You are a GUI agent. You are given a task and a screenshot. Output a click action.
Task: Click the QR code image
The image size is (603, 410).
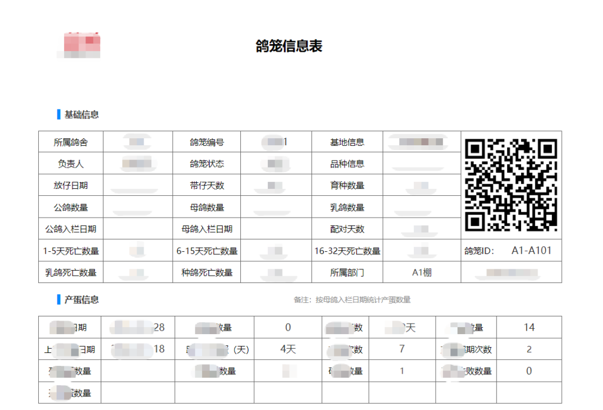tap(511, 185)
